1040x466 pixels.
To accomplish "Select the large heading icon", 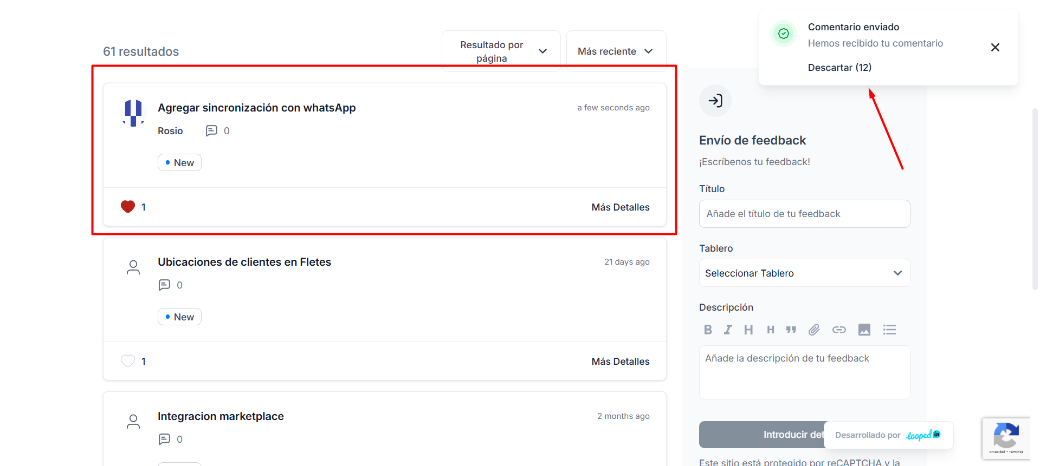I will pos(748,330).
